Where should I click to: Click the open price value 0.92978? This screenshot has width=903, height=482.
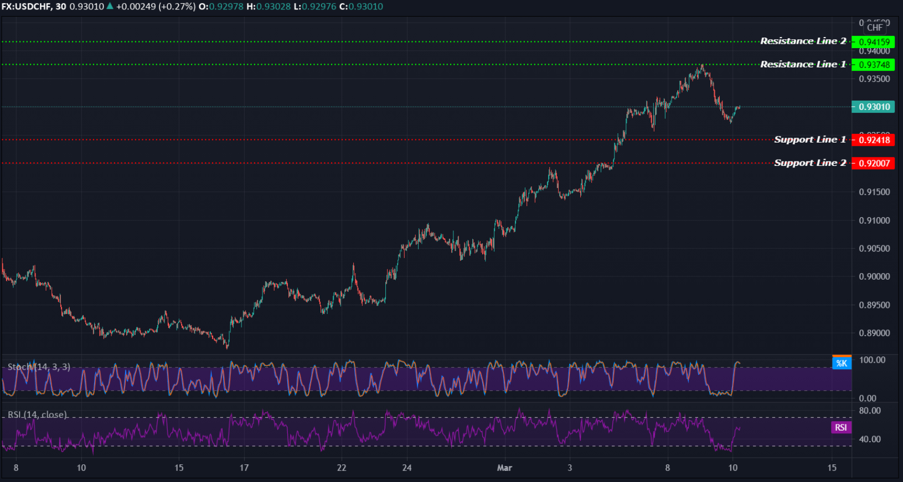226,7
